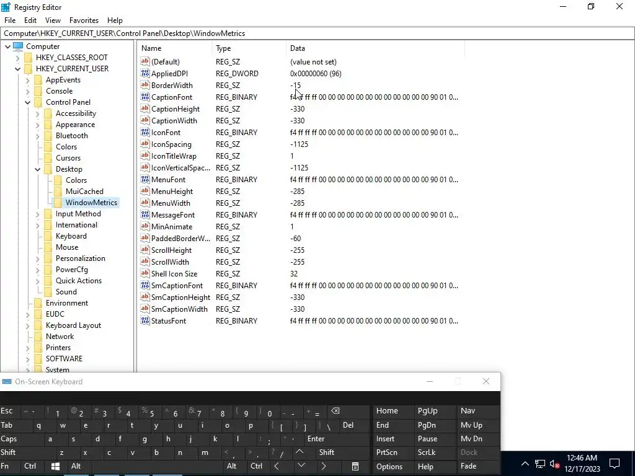Select the Colors key under Desktop
The image size is (635, 476).
pos(76,180)
